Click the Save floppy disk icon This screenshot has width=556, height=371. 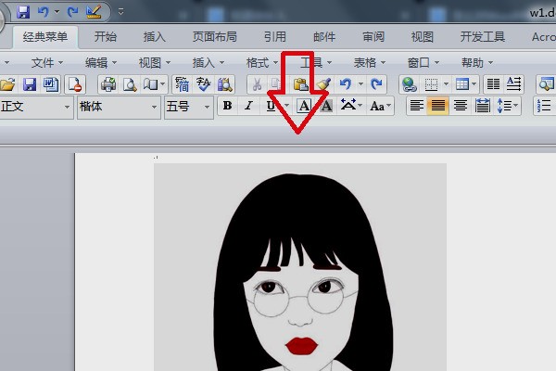click(x=29, y=84)
